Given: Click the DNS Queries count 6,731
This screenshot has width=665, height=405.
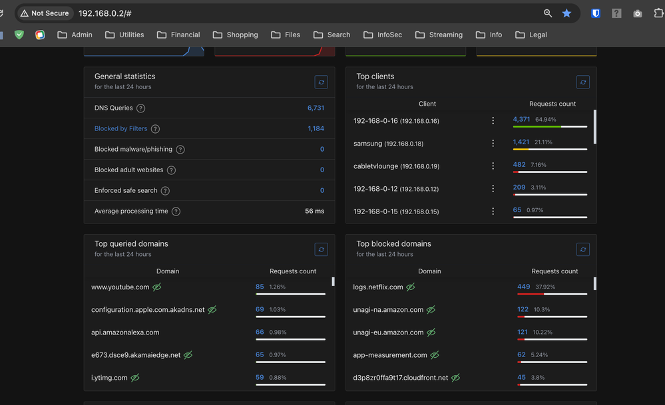Looking at the screenshot, I should (x=316, y=108).
